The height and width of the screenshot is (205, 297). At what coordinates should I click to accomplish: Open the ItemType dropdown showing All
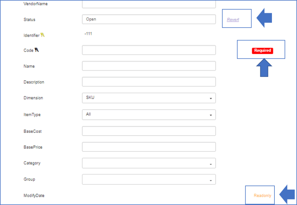click(149, 115)
